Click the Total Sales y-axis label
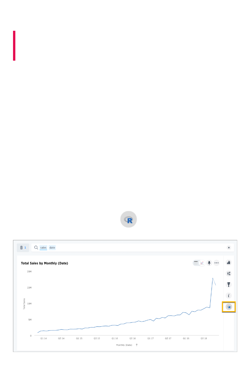 click(x=24, y=304)
